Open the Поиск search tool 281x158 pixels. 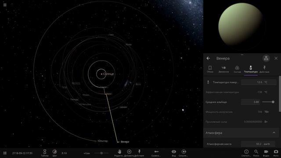pos(256,153)
